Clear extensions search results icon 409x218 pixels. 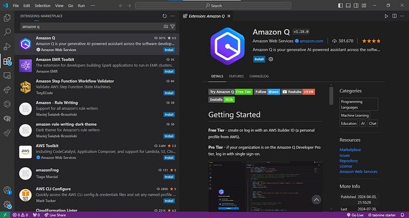click(165, 26)
